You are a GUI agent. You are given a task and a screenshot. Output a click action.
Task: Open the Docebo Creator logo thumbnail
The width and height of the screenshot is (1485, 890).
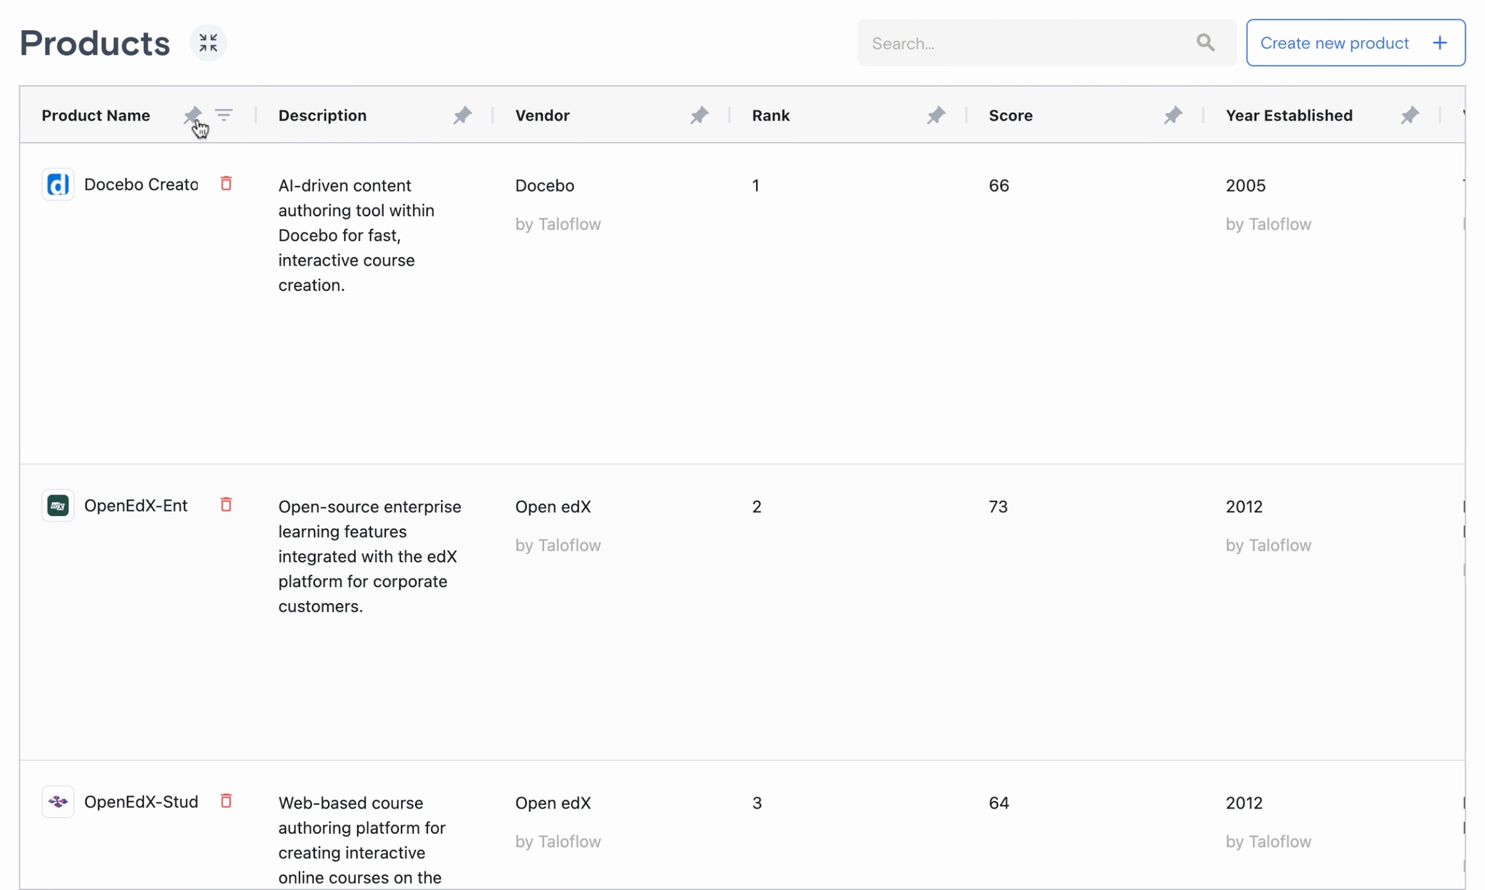click(x=58, y=185)
